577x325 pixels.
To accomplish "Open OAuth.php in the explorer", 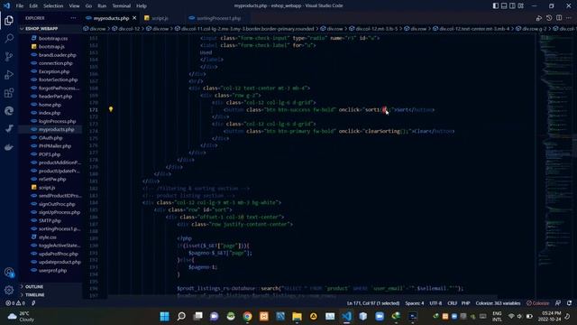I will (50, 137).
